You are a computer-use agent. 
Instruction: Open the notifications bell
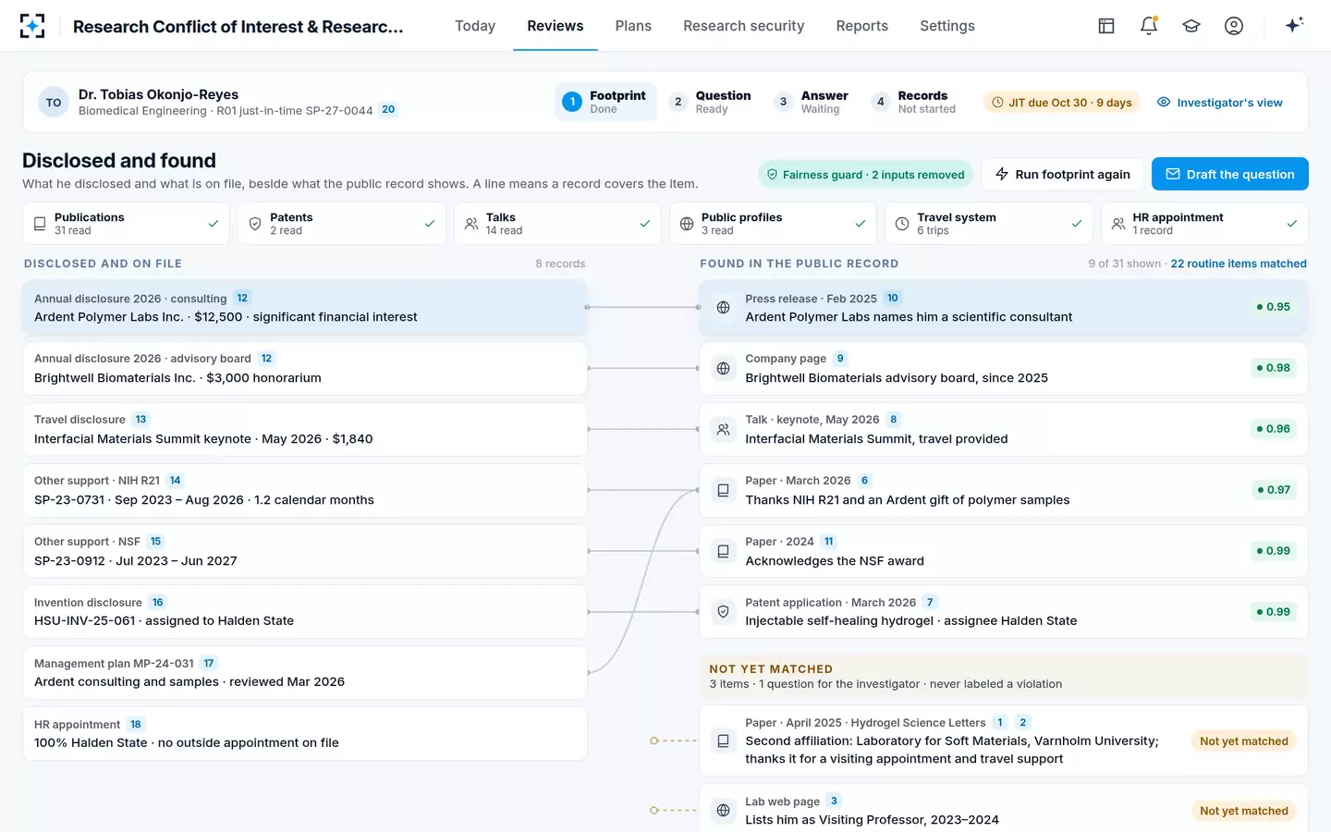1149,26
